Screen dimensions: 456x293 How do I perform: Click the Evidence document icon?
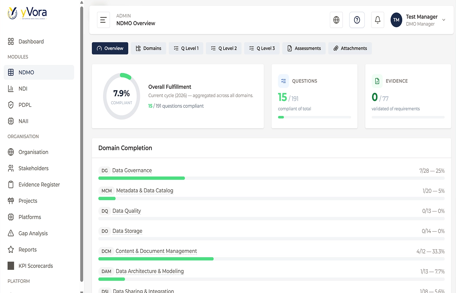(377, 81)
